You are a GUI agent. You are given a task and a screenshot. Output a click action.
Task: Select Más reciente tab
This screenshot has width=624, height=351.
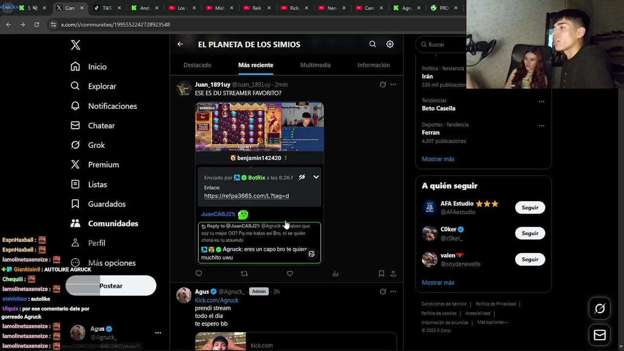(255, 65)
